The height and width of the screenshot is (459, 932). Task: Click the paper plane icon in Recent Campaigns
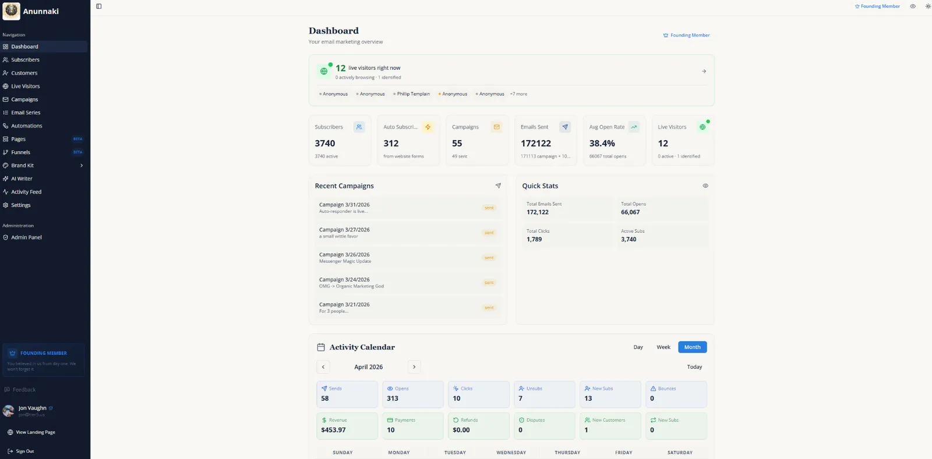498,186
